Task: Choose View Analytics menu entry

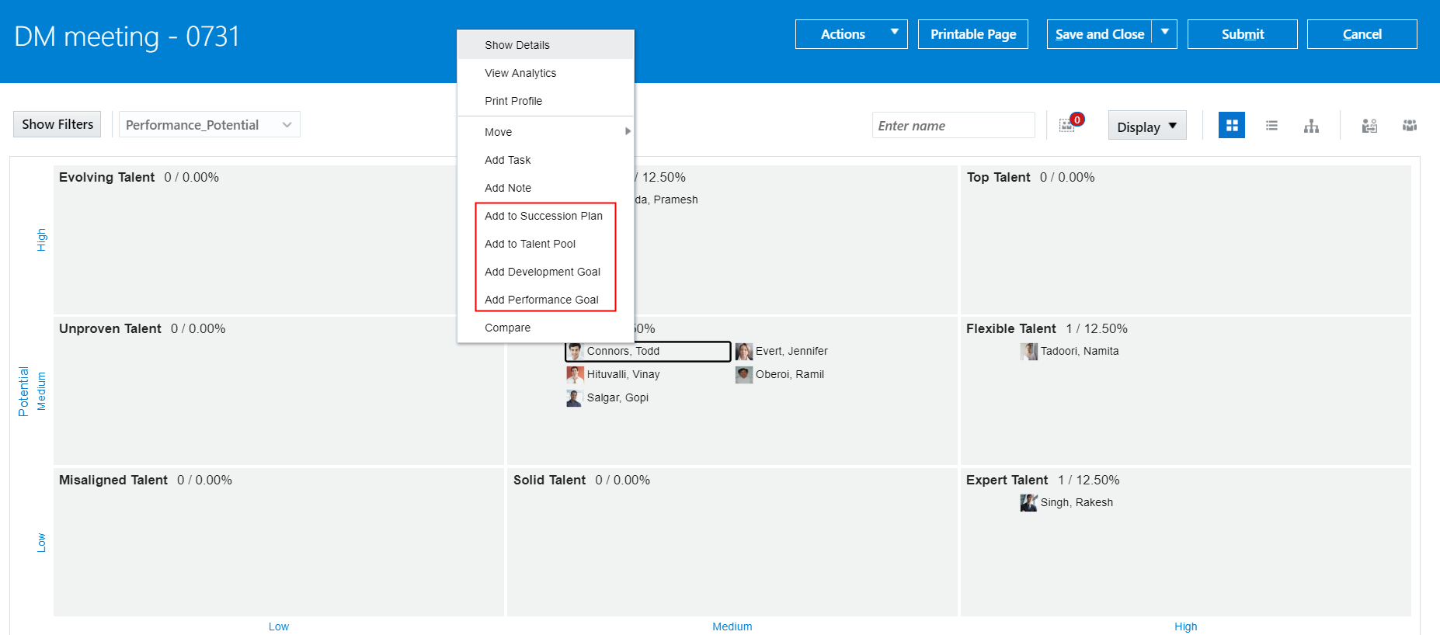Action: click(545, 73)
